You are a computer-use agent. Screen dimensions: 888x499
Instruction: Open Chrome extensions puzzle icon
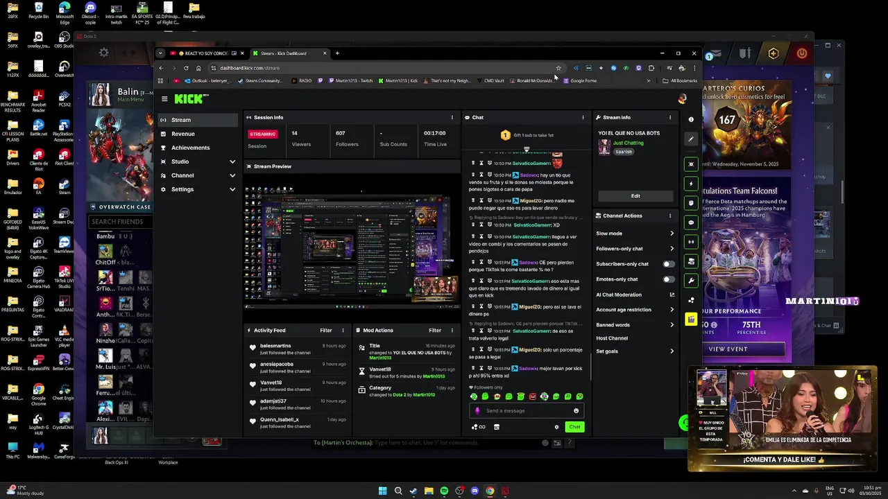point(651,68)
